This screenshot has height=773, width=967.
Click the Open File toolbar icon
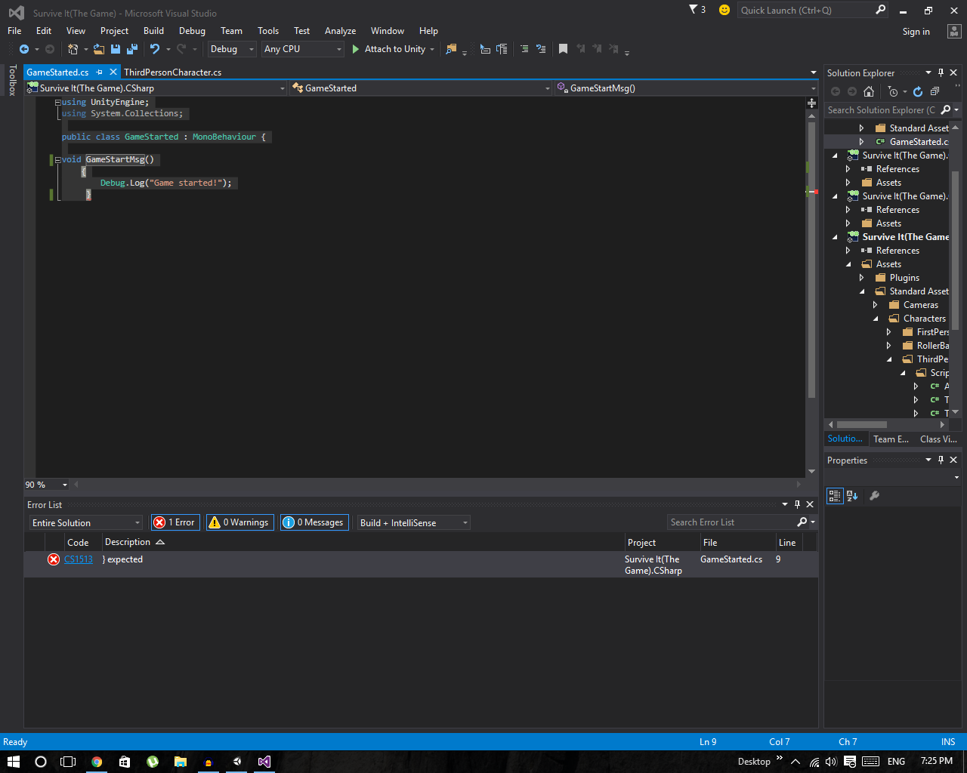99,49
